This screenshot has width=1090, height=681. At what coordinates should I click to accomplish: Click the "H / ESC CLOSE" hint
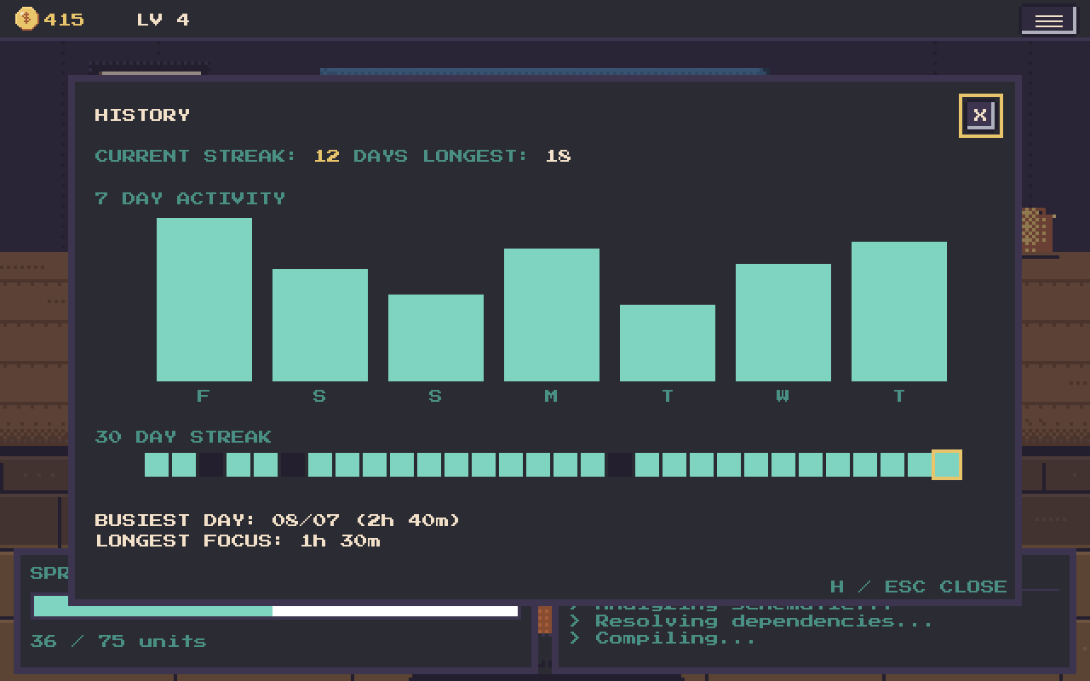click(919, 587)
